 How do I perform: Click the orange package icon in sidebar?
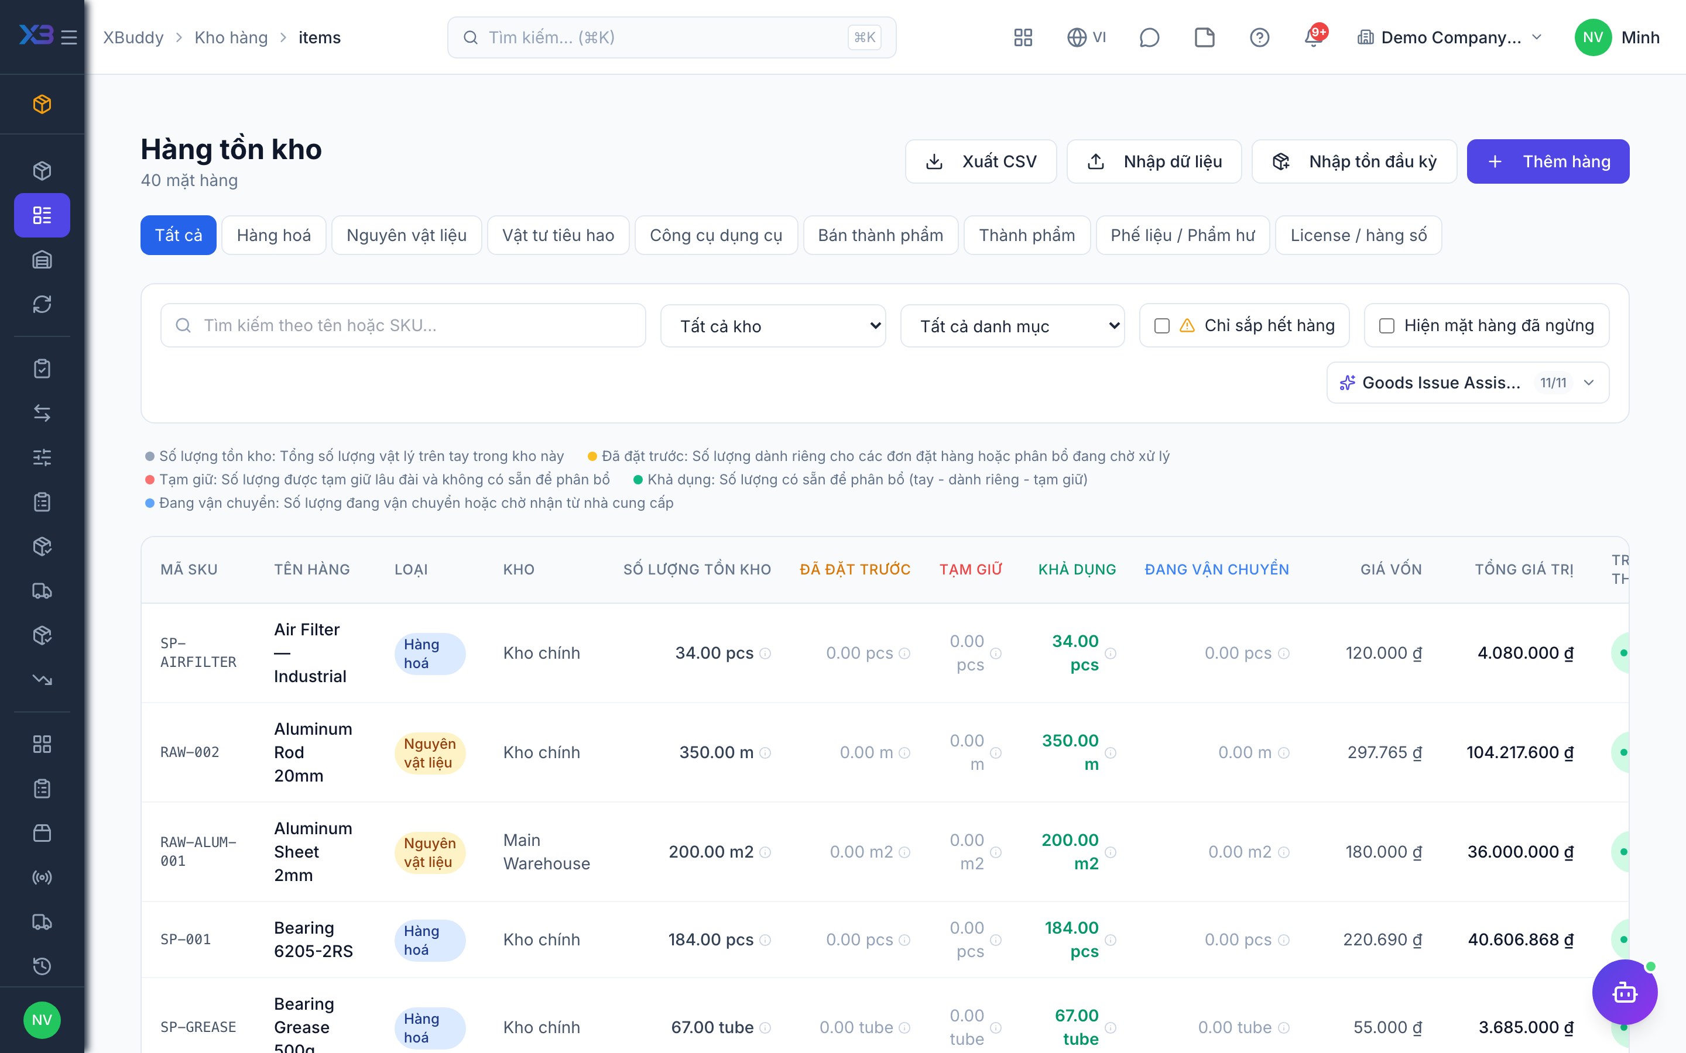point(42,105)
